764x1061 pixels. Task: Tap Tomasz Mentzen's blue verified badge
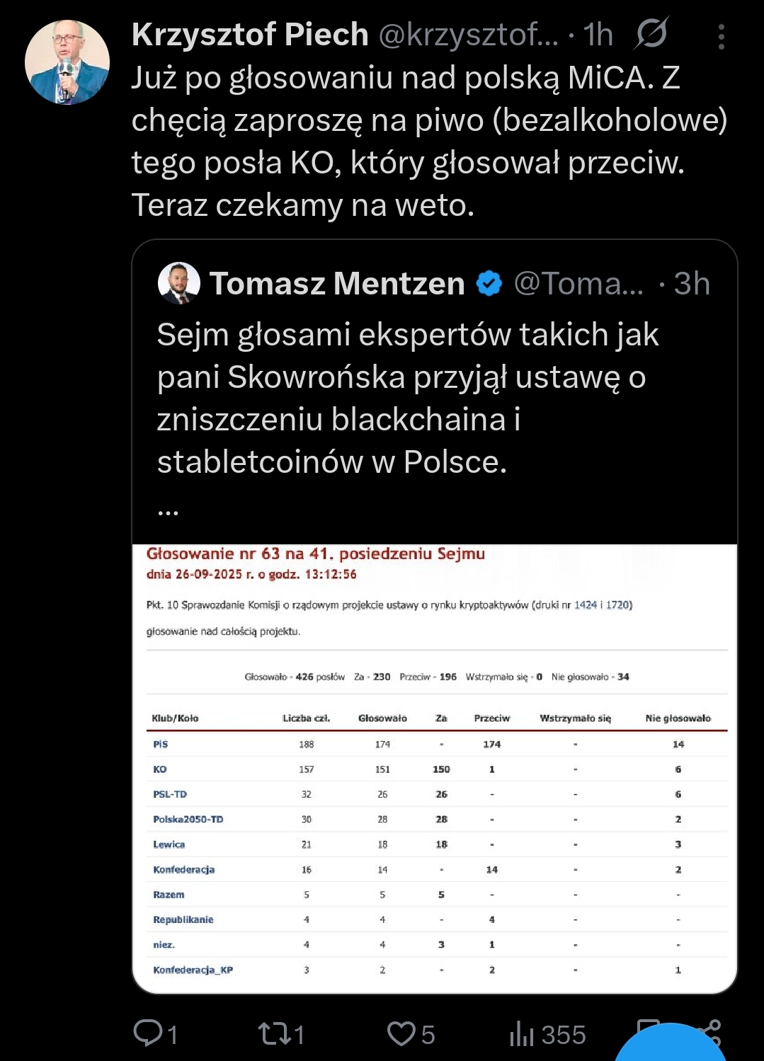pos(489,284)
